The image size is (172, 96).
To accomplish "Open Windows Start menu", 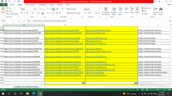I will [3, 93].
